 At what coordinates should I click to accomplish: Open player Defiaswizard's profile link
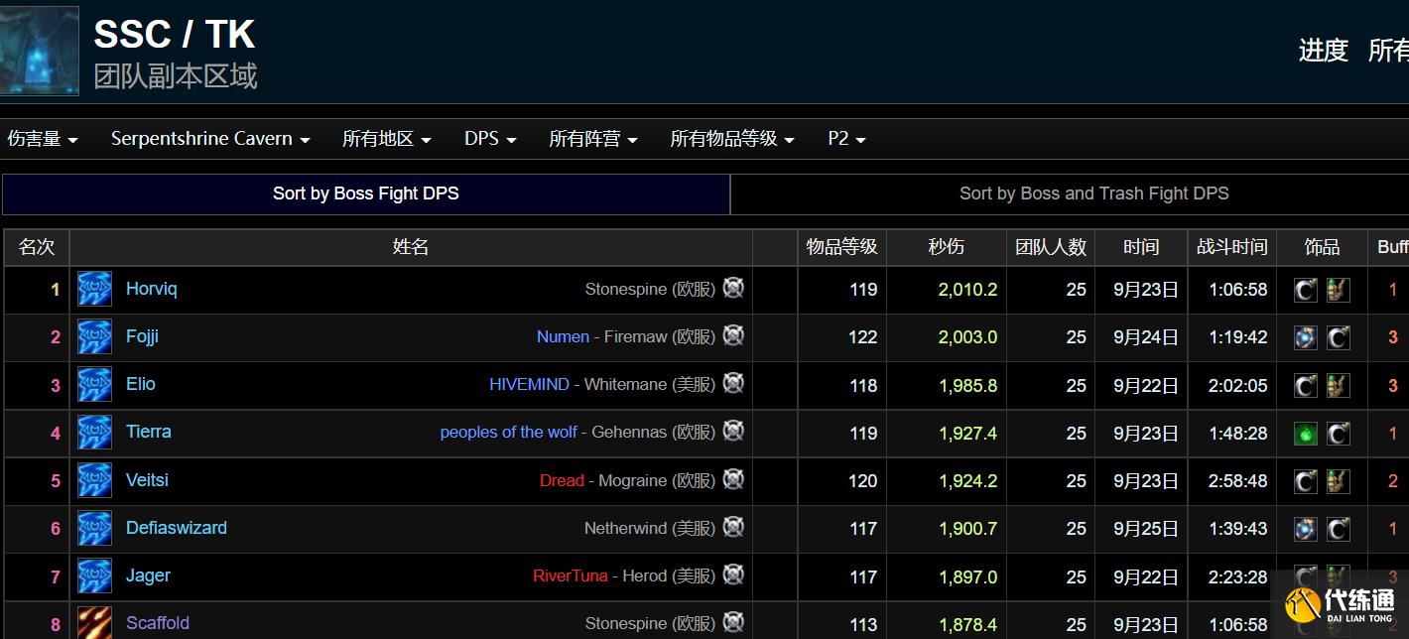[177, 528]
